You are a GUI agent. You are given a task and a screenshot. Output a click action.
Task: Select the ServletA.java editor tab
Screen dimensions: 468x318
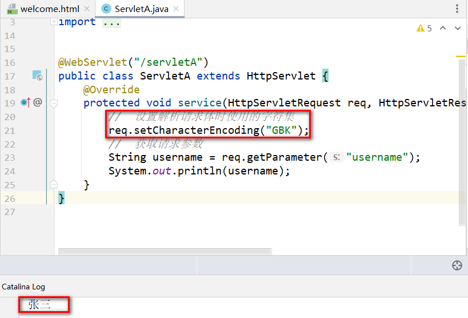click(x=139, y=9)
